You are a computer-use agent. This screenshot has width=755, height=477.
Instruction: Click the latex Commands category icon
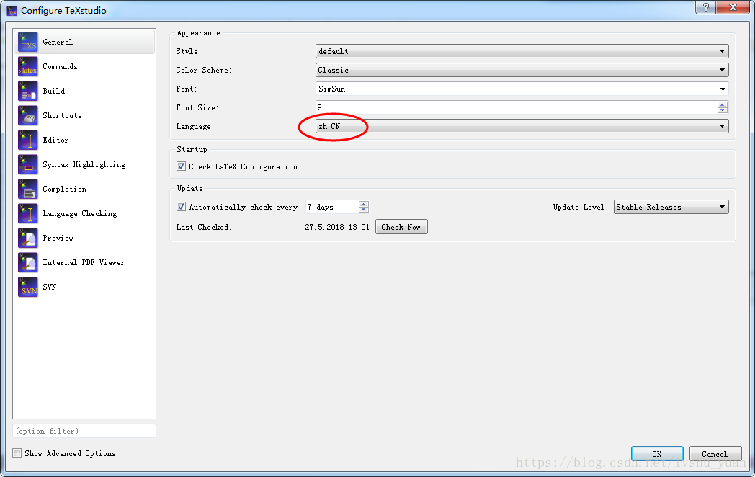28,66
